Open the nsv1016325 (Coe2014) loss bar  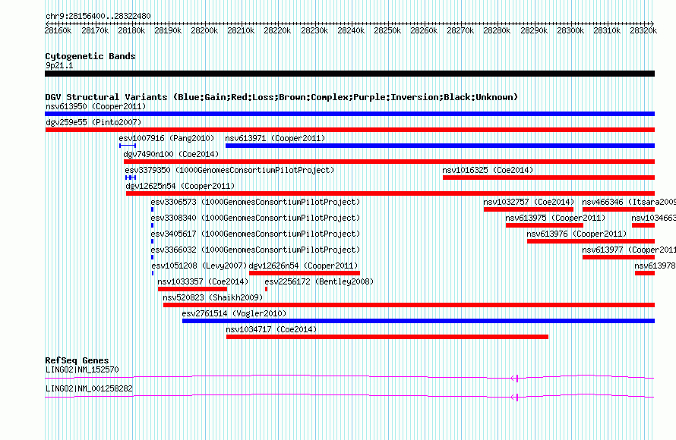click(549, 178)
